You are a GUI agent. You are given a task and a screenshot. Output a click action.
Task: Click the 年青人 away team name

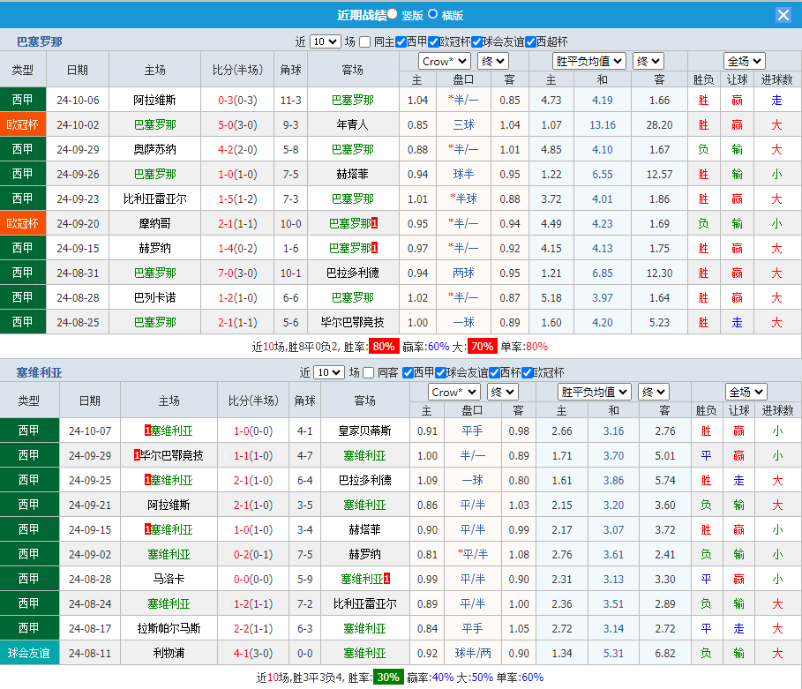[352, 124]
